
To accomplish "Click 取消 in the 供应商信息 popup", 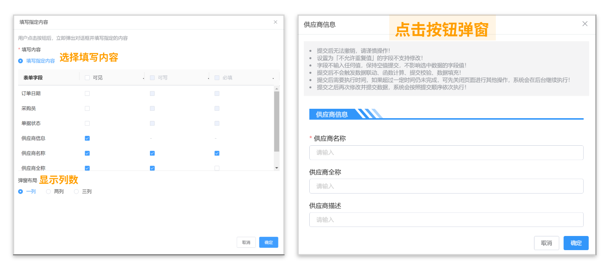I will (x=547, y=243).
